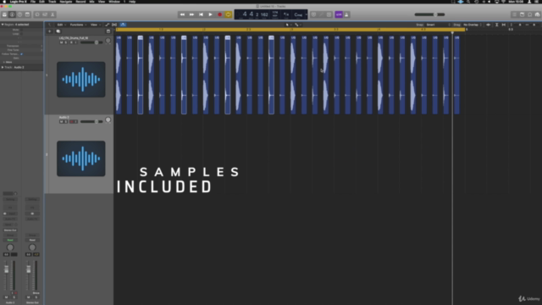Open the Drag No Overlap dropdown

click(473, 25)
